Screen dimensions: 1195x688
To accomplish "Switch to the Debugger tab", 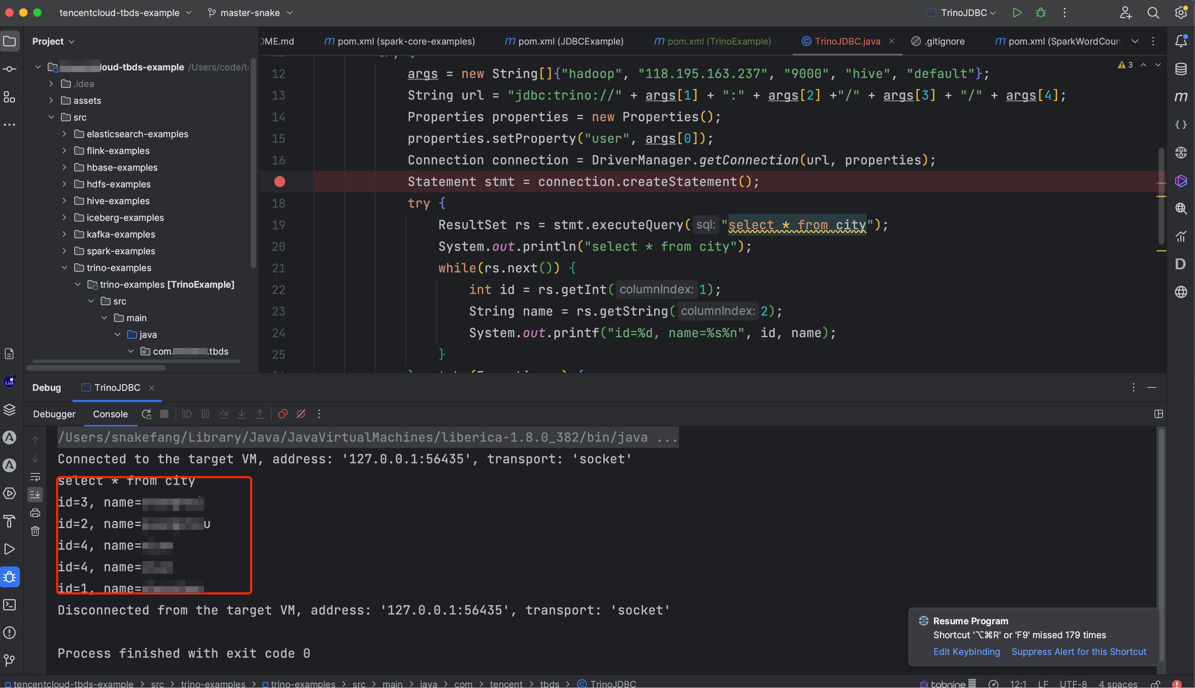I will tap(54, 414).
